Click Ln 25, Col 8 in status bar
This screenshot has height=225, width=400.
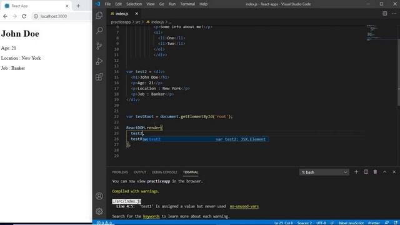283,222
